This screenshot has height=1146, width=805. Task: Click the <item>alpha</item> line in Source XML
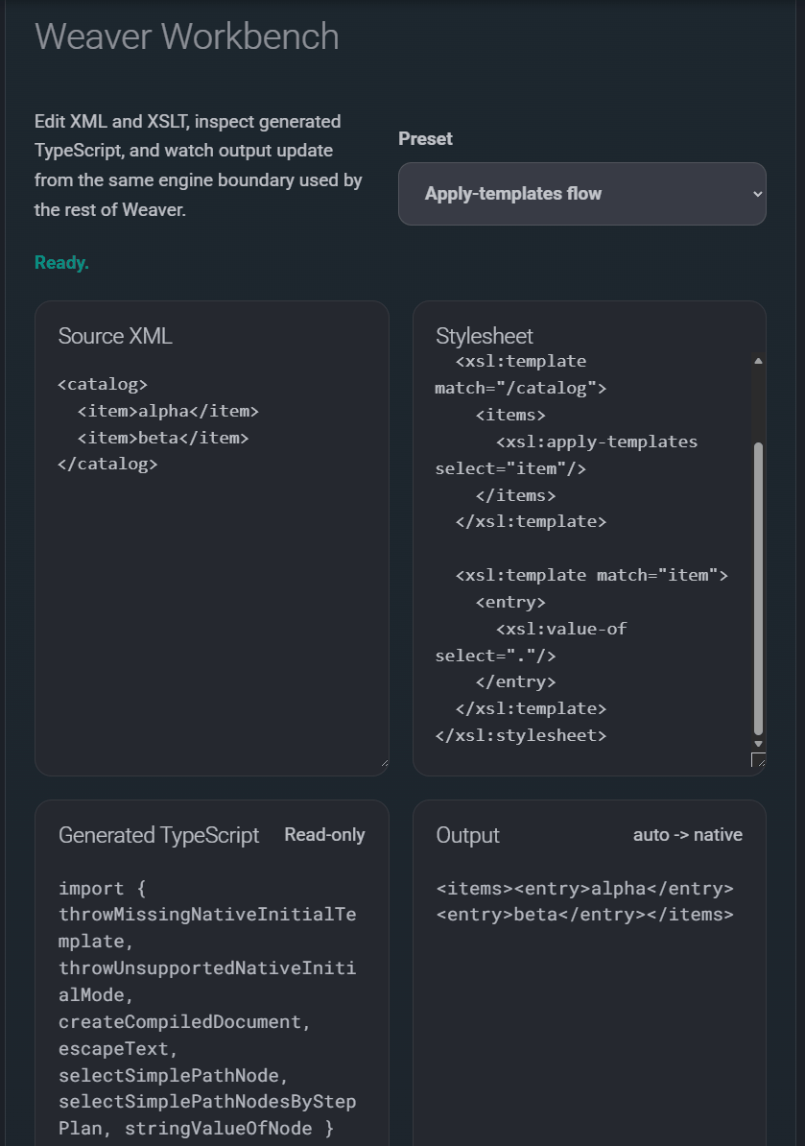(168, 412)
